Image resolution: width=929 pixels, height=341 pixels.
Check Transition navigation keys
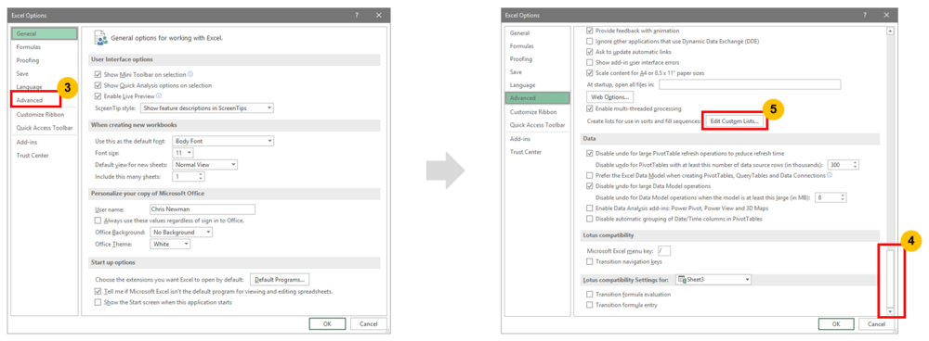590,261
